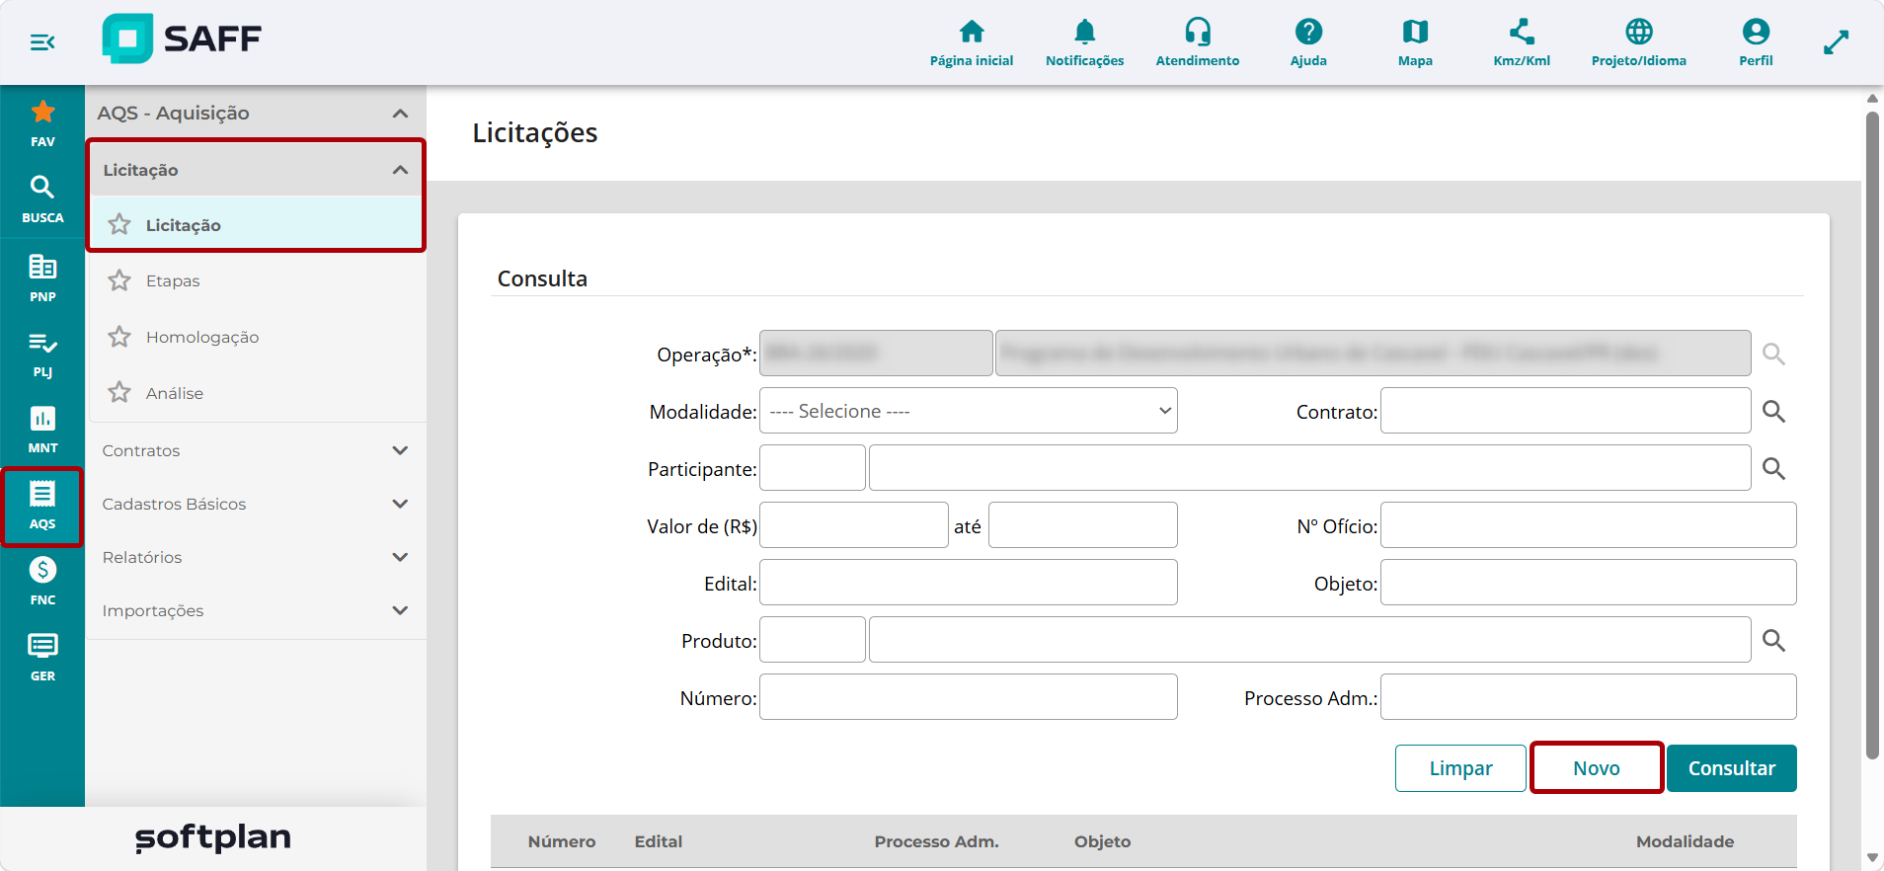Open the Notificações bell icon
The height and width of the screenshot is (871, 1884).
click(1084, 32)
